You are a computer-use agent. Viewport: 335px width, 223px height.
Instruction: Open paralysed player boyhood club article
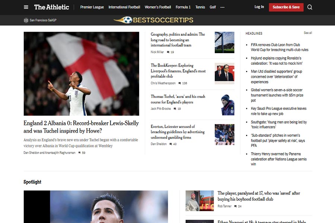tap(259, 196)
